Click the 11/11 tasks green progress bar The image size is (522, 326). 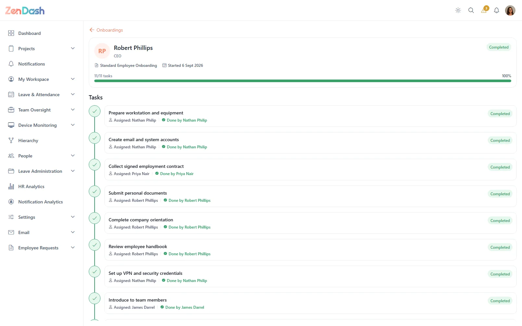(x=302, y=81)
